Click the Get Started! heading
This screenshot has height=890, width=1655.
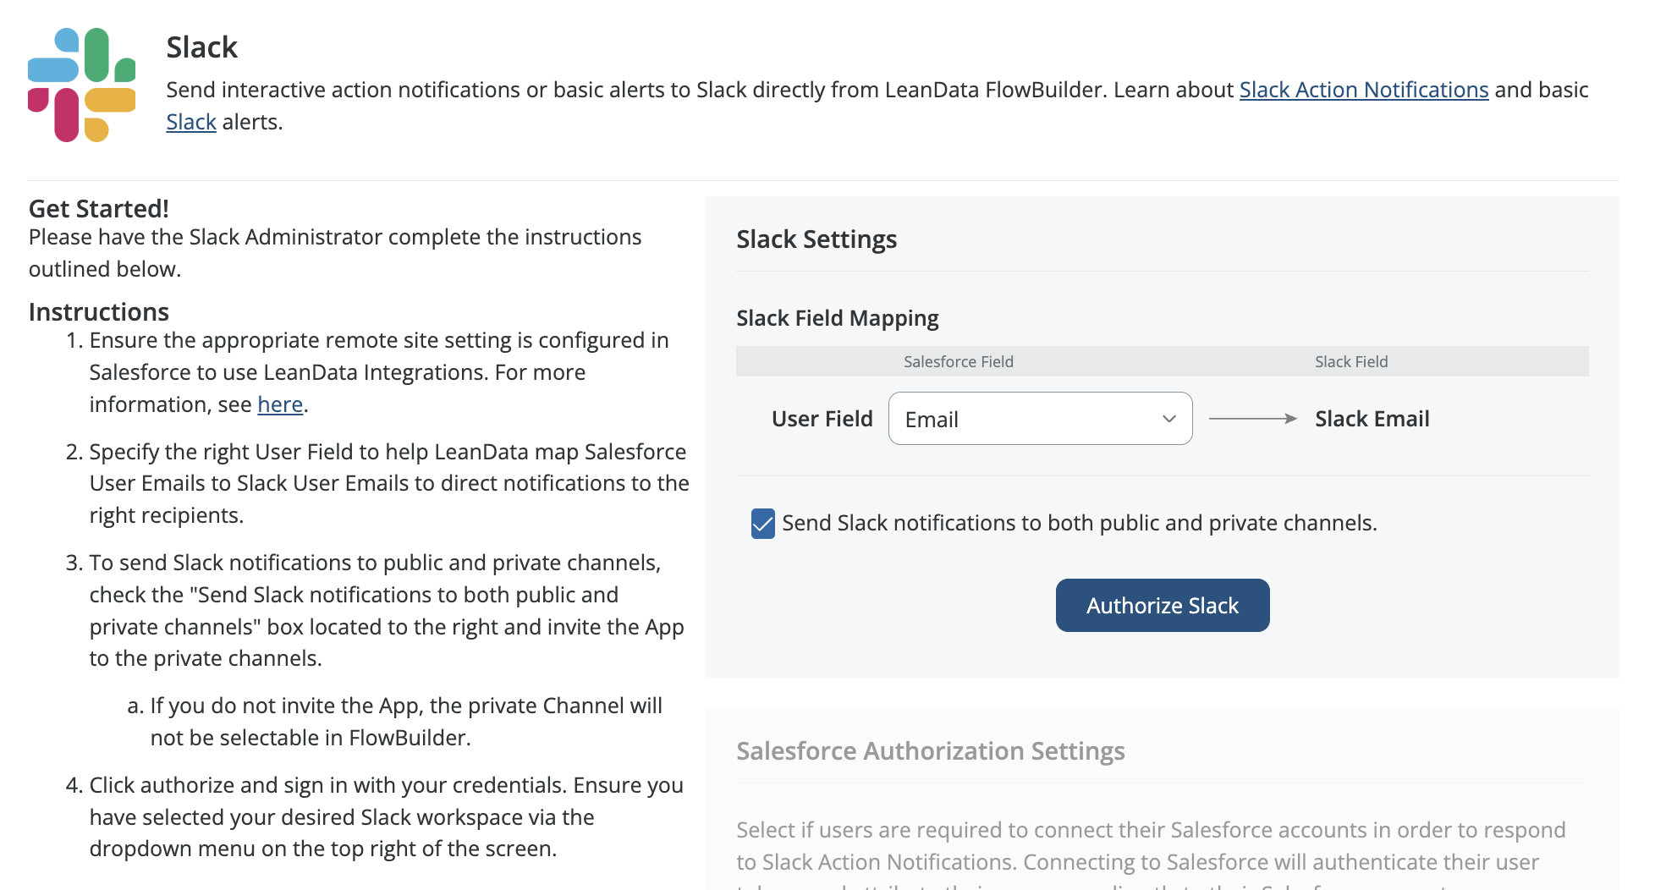pos(99,209)
